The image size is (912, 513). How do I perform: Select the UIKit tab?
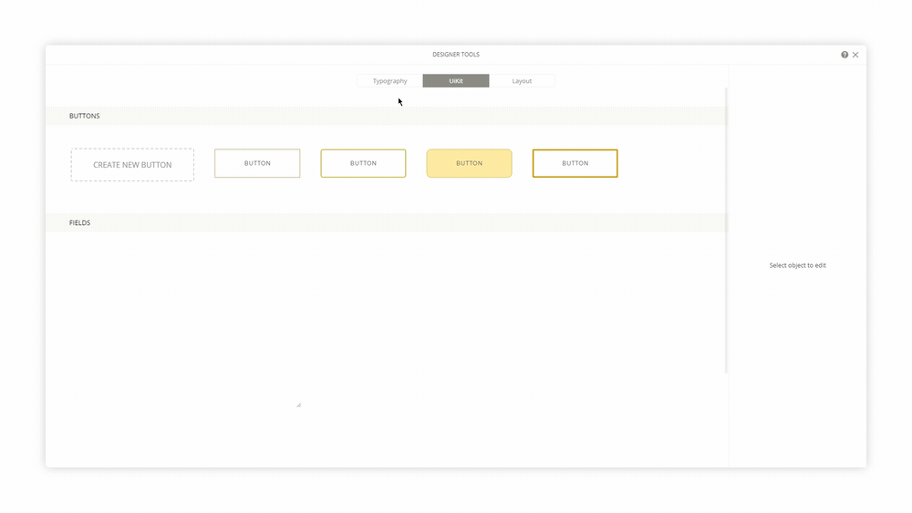456,81
